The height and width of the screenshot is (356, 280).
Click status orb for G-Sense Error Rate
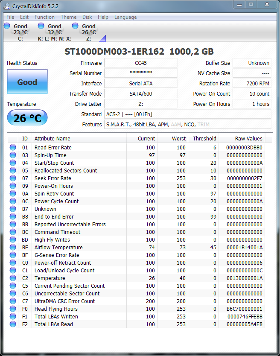coord(13,255)
